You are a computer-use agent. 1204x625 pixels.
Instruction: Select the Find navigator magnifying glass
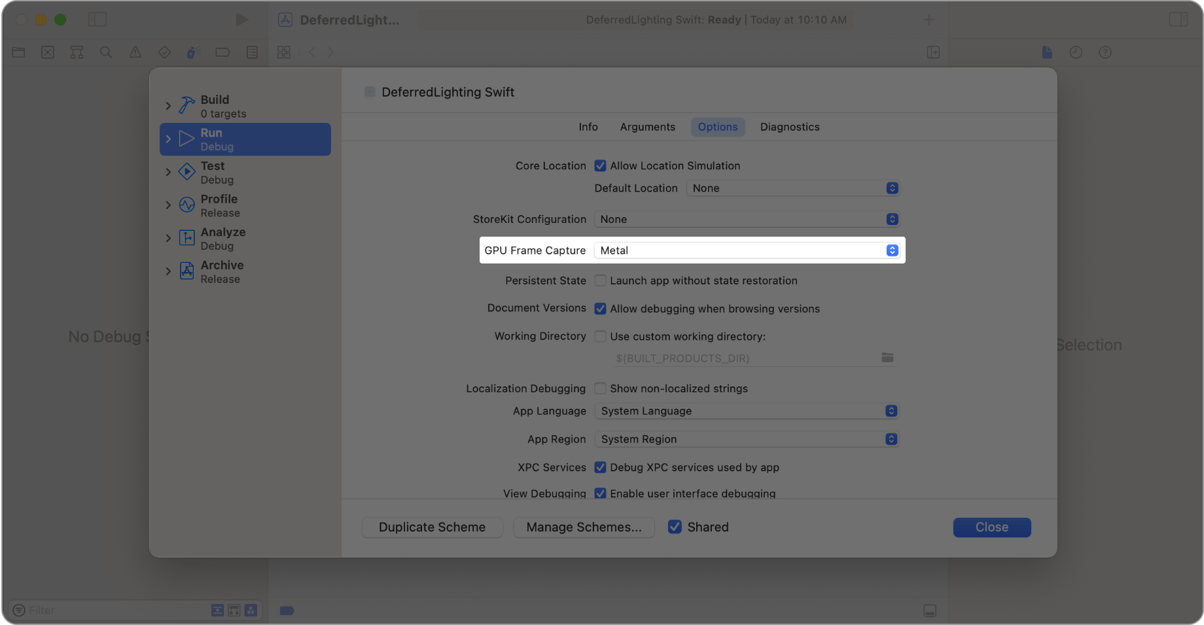point(106,52)
